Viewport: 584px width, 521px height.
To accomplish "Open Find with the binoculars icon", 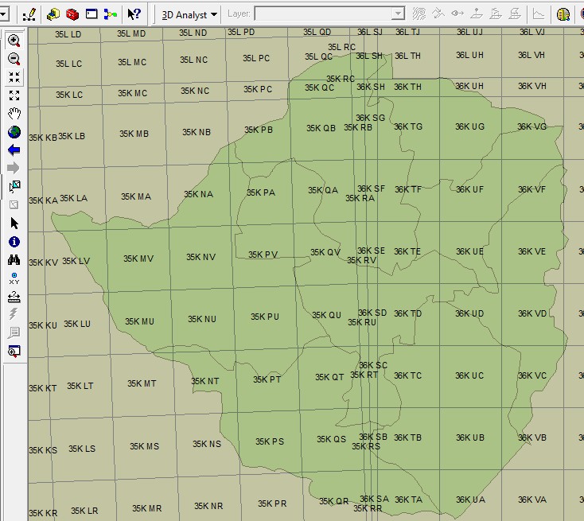I will click(x=14, y=260).
